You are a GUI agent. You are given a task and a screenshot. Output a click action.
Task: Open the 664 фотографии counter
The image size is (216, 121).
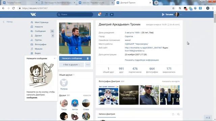pyautogui.click(x=152, y=70)
